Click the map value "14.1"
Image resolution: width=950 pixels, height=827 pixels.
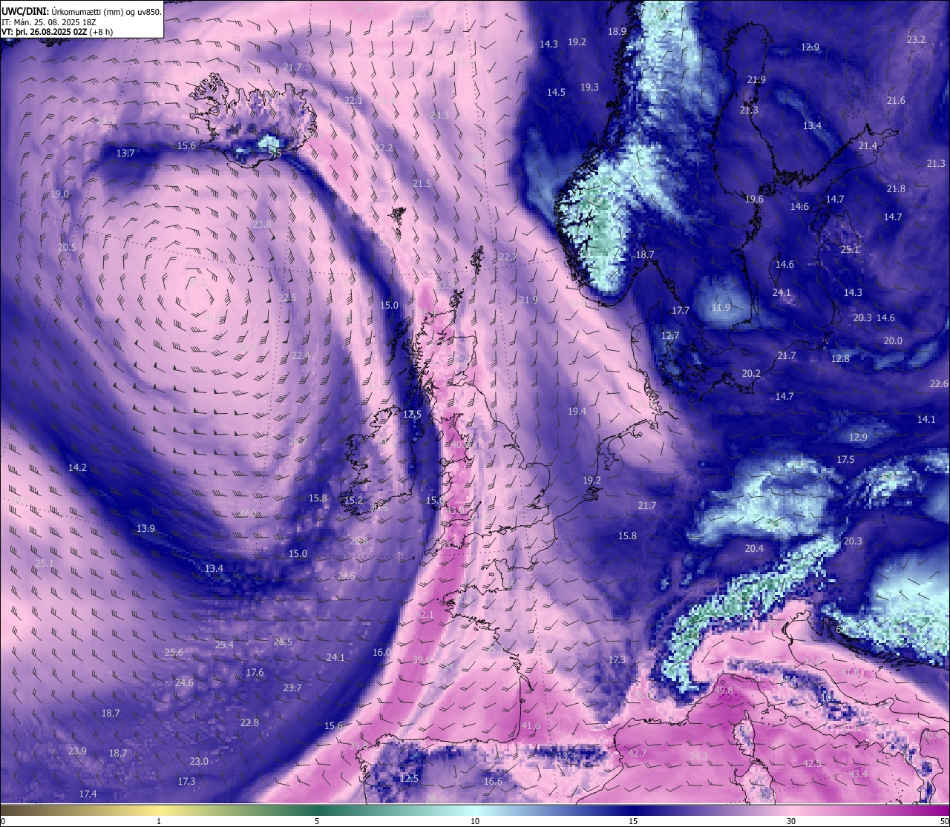pos(926,419)
